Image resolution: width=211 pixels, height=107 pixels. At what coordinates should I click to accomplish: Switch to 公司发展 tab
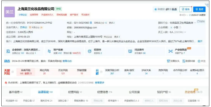[x=134, y=92]
